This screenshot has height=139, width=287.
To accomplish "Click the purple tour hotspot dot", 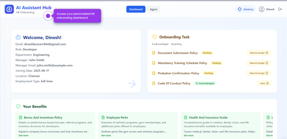I will (48, 16).
